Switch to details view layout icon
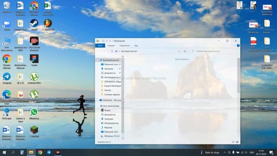The height and width of the screenshot is (156, 277). pyautogui.click(x=233, y=142)
